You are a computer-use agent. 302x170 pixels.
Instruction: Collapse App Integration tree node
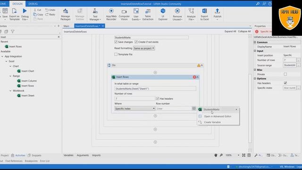point(2,57)
